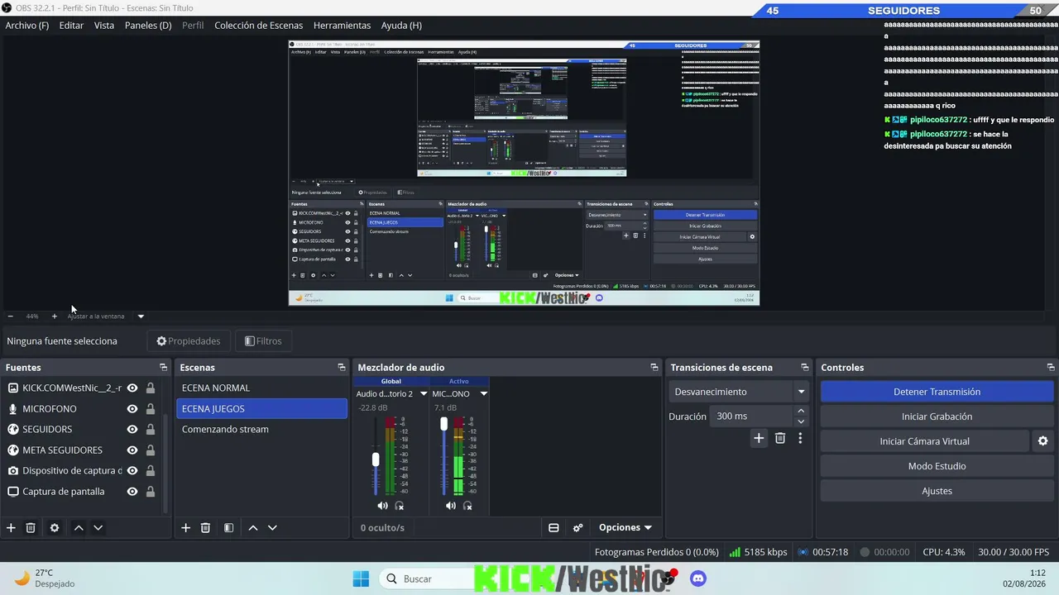Open the Paneles menu
This screenshot has height=595, width=1059.
[x=148, y=26]
